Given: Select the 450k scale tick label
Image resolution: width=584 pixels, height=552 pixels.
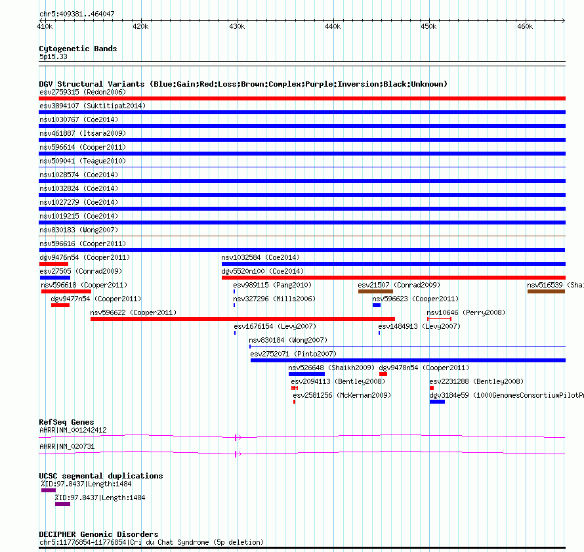Looking at the screenshot, I should pos(428,26).
